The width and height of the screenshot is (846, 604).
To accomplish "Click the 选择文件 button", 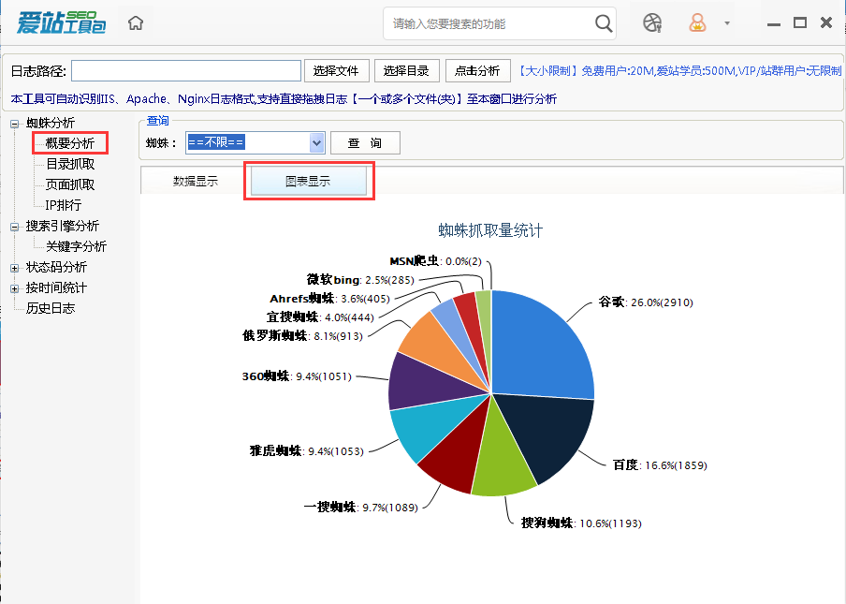I will pos(335,70).
